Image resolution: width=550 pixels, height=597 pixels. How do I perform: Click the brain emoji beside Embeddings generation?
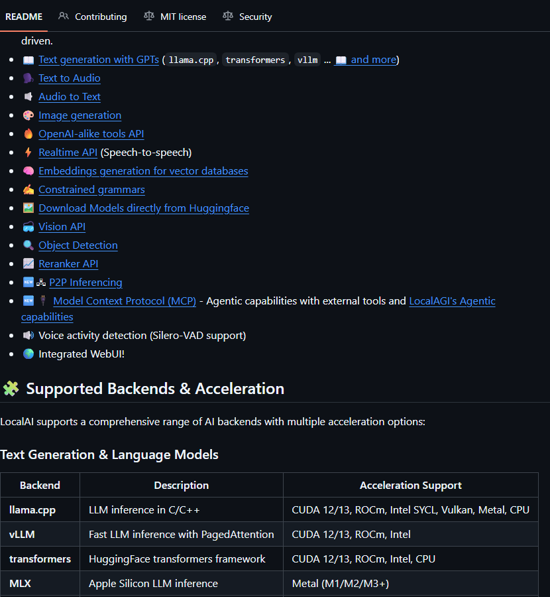coord(28,171)
